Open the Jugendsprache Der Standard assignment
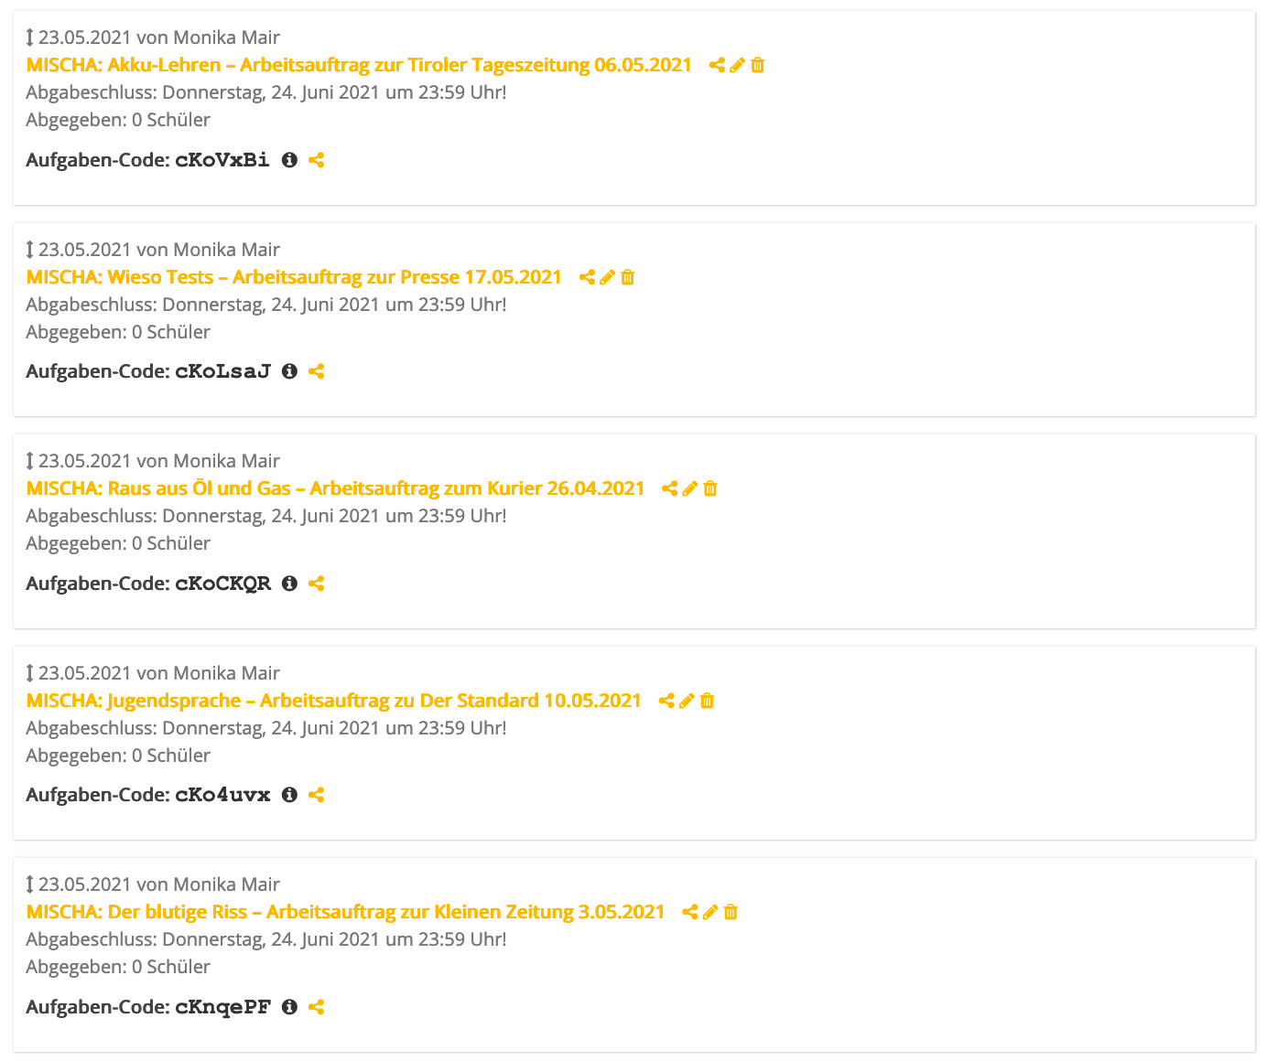 [334, 701]
